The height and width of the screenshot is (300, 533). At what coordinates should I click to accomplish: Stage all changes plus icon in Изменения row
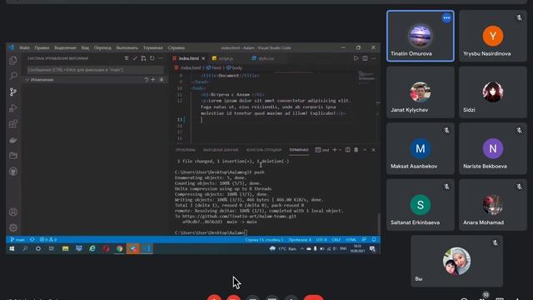point(153,80)
